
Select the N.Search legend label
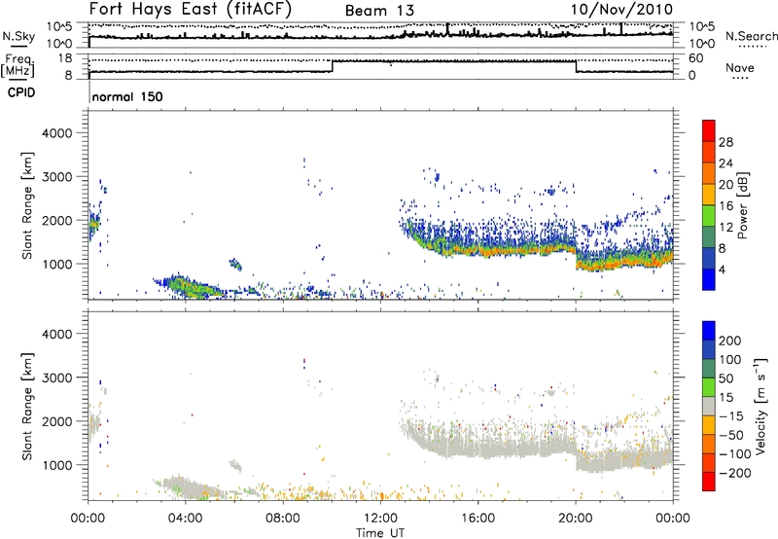[x=751, y=36]
